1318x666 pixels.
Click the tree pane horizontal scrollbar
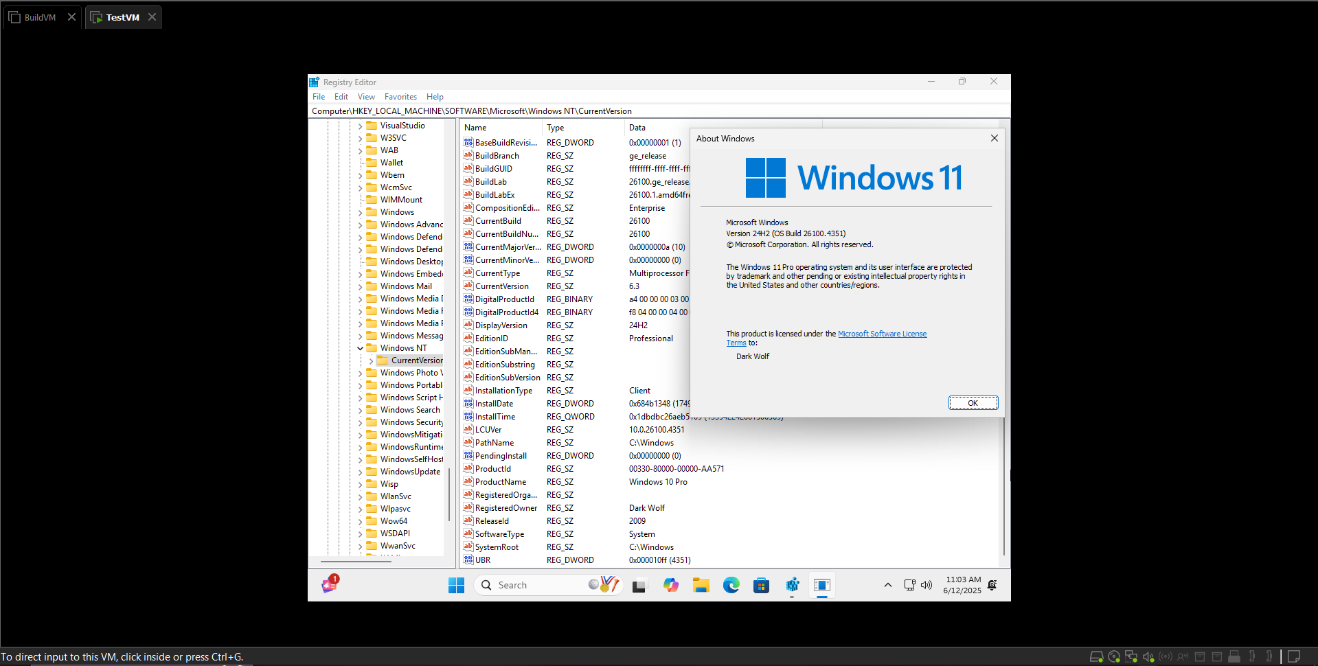click(355, 561)
